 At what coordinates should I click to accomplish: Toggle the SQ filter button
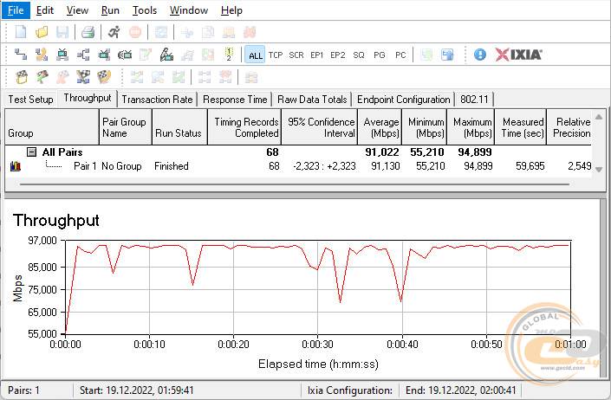(x=359, y=55)
